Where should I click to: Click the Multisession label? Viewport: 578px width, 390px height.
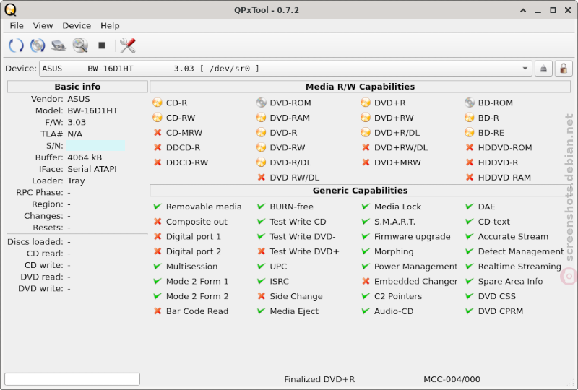[191, 266]
